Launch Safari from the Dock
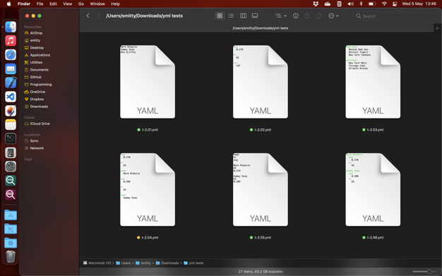 click(11, 54)
